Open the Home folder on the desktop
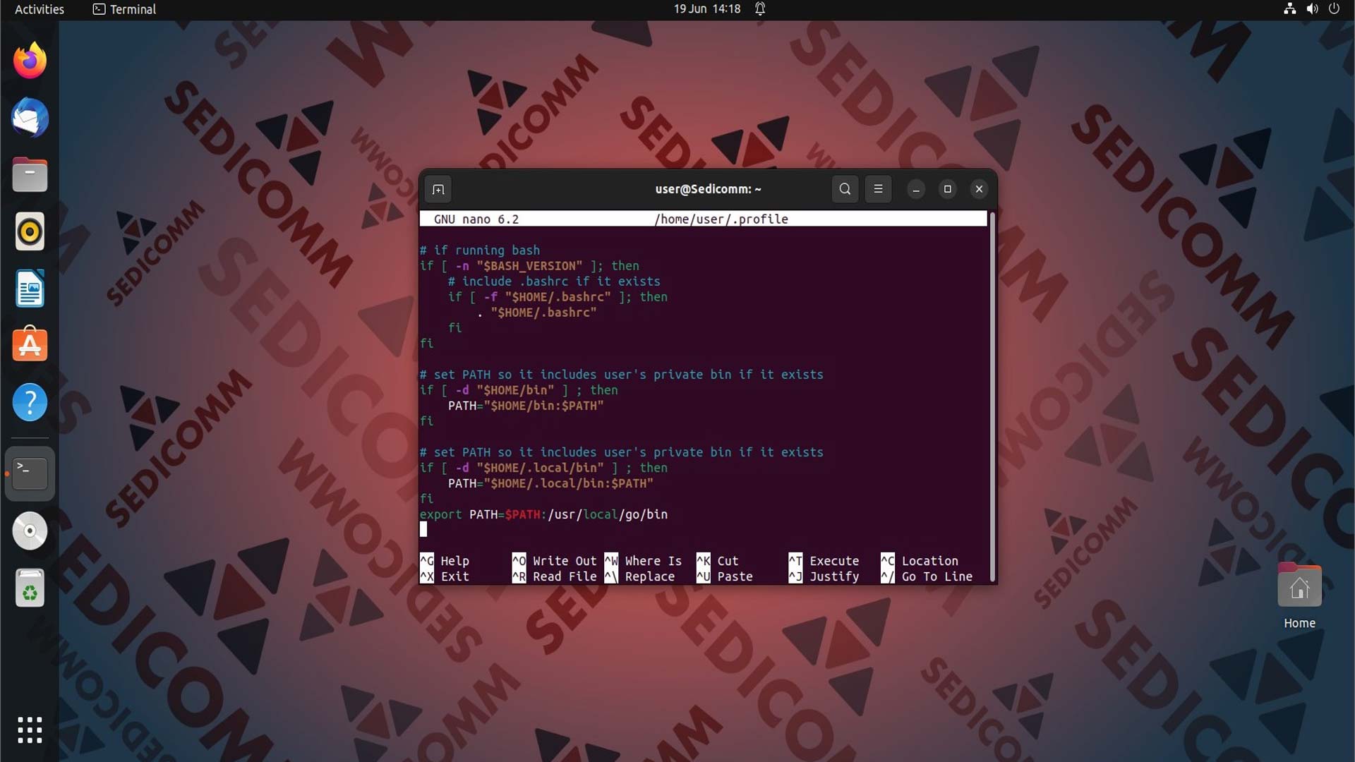This screenshot has height=762, width=1355. 1299,596
